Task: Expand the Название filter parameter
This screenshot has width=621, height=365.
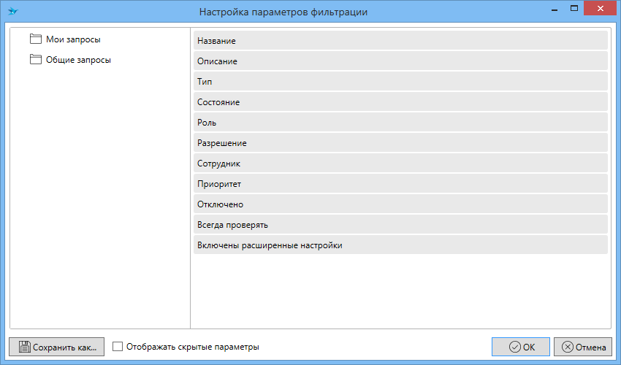Action: 400,41
